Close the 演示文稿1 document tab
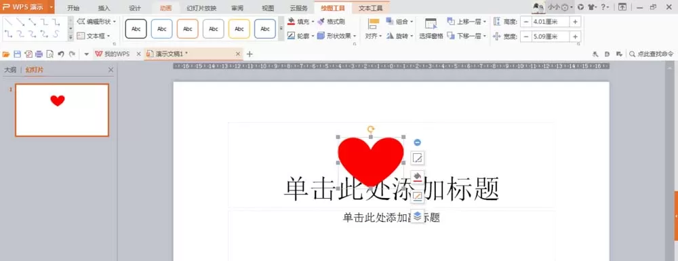678x261 pixels. 238,54
